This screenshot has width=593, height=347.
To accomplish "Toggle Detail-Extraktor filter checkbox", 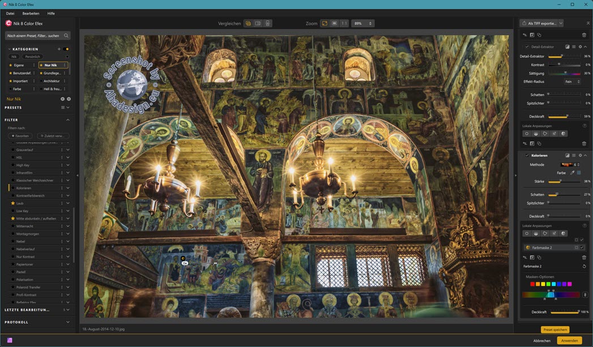I will pos(527,47).
